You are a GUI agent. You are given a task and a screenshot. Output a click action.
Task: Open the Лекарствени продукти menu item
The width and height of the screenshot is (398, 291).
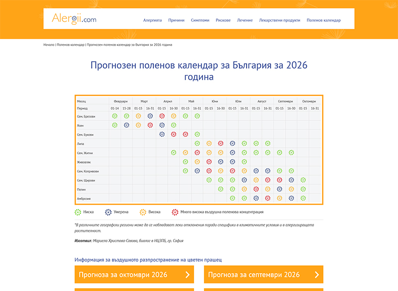[x=280, y=20]
